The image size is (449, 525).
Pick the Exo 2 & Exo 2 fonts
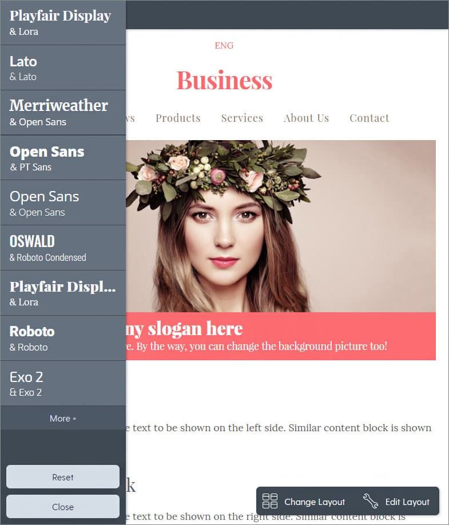pyautogui.click(x=63, y=383)
